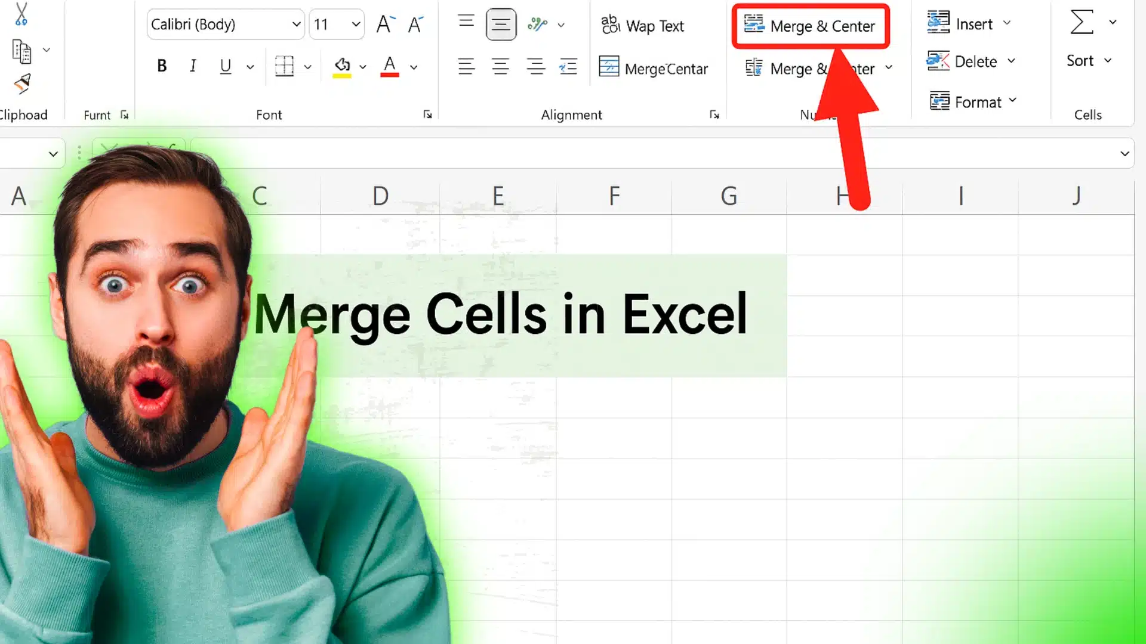The image size is (1146, 644).
Task: Expand the Delete dropdown arrow
Action: [x=1011, y=60]
